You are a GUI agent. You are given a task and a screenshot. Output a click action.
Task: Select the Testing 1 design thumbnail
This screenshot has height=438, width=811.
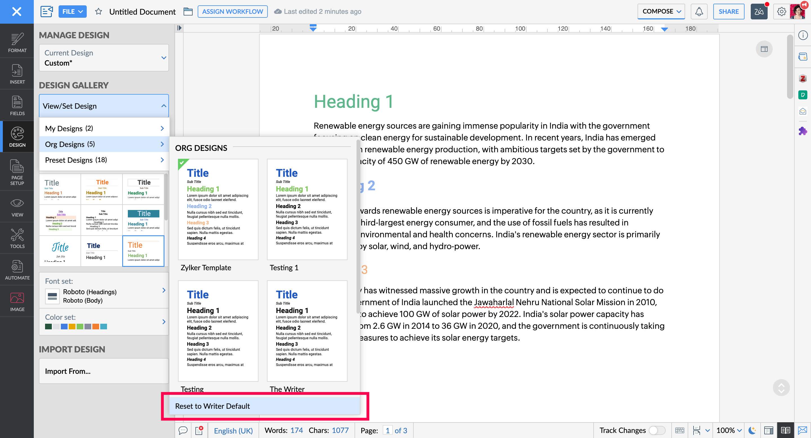pos(307,209)
